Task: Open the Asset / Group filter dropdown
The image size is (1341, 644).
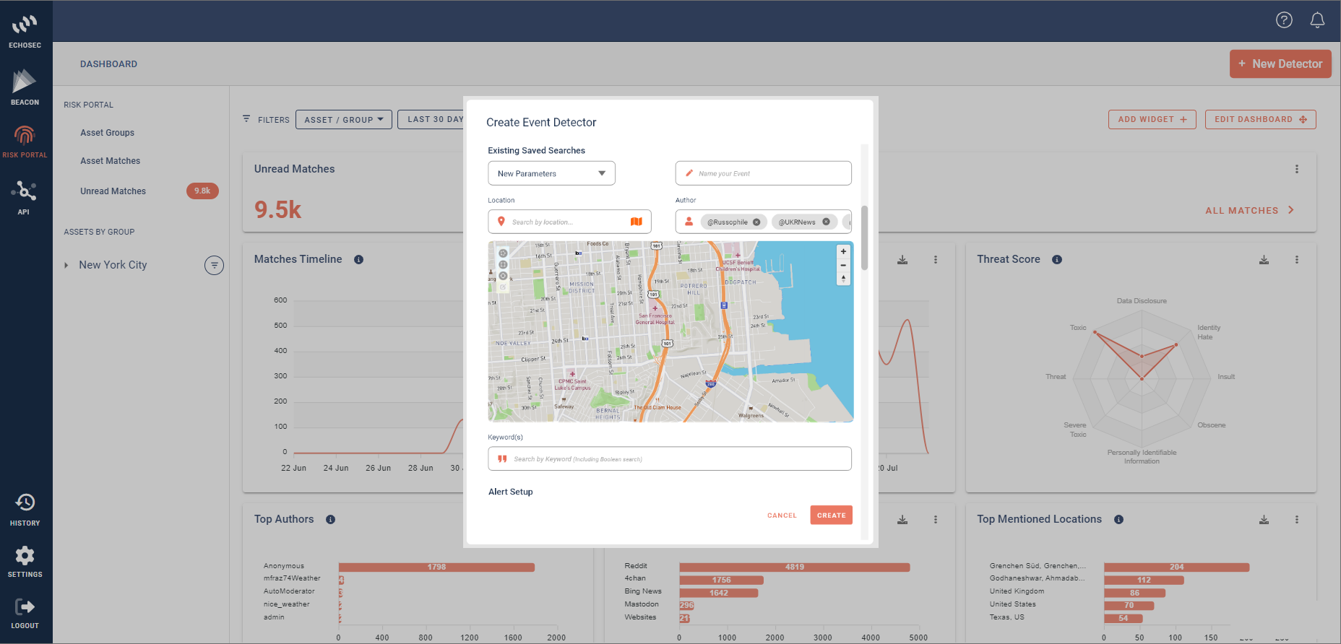Action: click(x=343, y=120)
